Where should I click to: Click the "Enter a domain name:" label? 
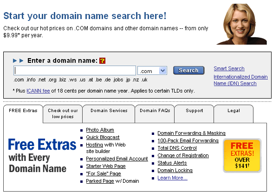[x=63, y=60]
